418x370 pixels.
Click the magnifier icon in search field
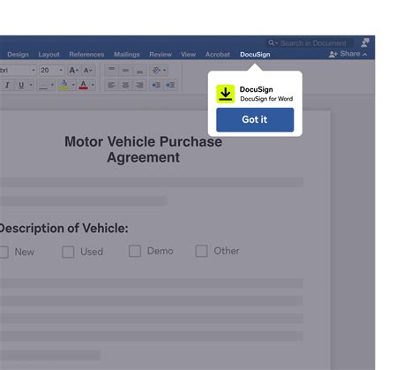[271, 43]
